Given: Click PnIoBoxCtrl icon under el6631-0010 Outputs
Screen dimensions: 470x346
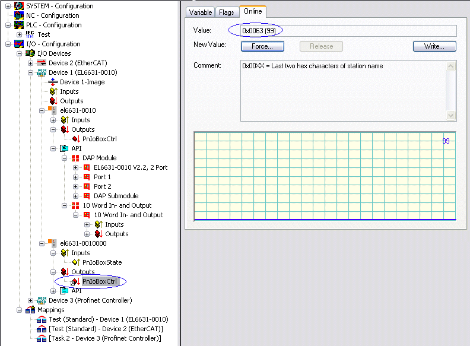Looking at the screenshot, I should pos(76,139).
